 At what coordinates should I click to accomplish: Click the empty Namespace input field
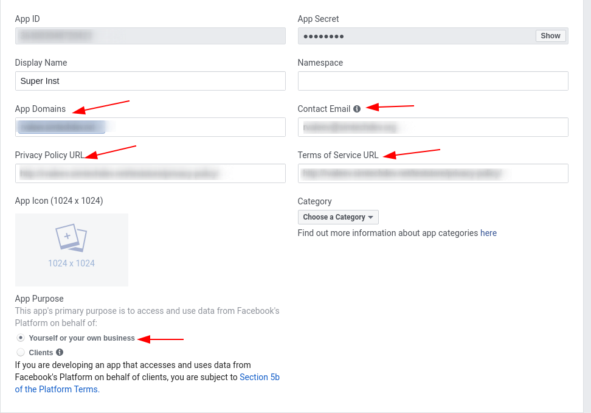tap(433, 81)
